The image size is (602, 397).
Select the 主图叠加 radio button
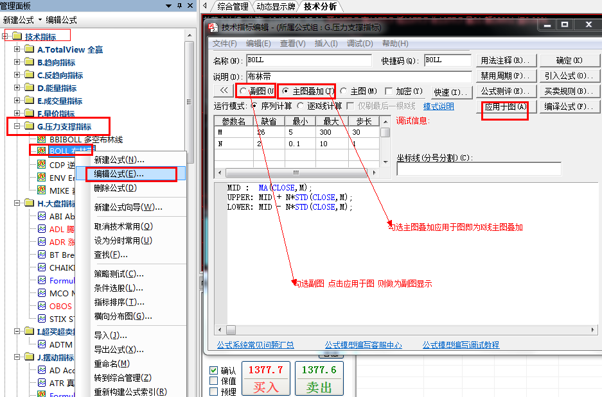click(x=285, y=91)
